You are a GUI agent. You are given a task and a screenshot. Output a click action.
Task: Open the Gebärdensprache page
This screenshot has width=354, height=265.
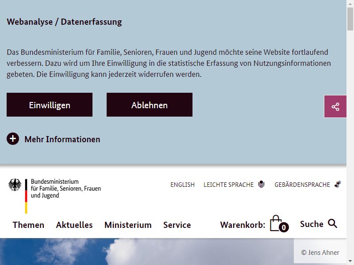pyautogui.click(x=302, y=185)
